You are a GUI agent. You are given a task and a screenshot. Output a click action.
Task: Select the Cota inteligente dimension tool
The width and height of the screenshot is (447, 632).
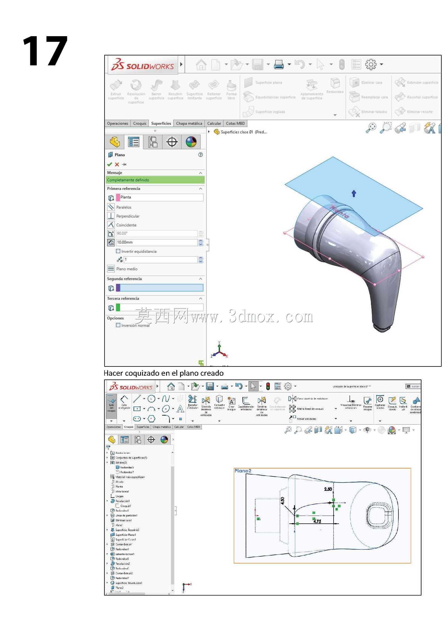pos(124,402)
